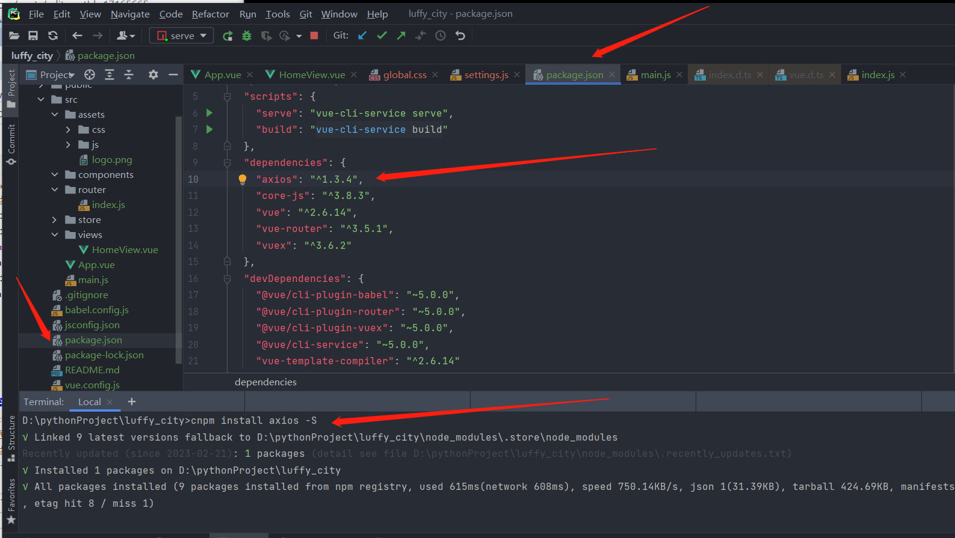Click the green Debug bug icon
Screen dimensions: 955x538
coord(247,36)
